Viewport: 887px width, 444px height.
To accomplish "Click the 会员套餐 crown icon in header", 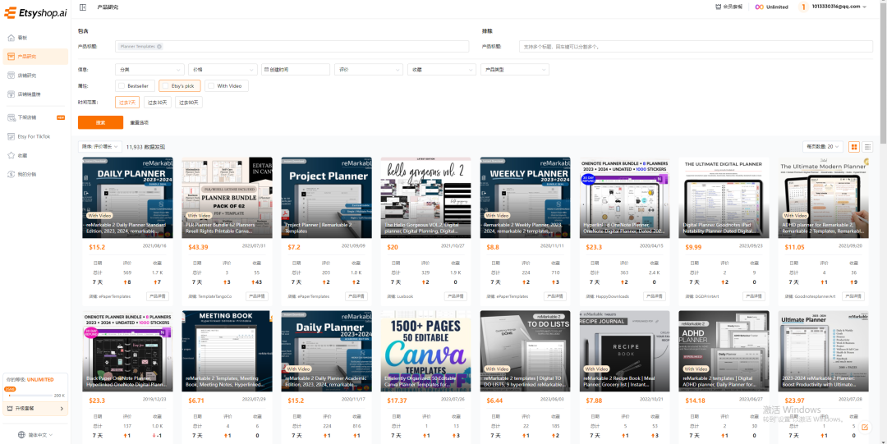I will click(719, 7).
